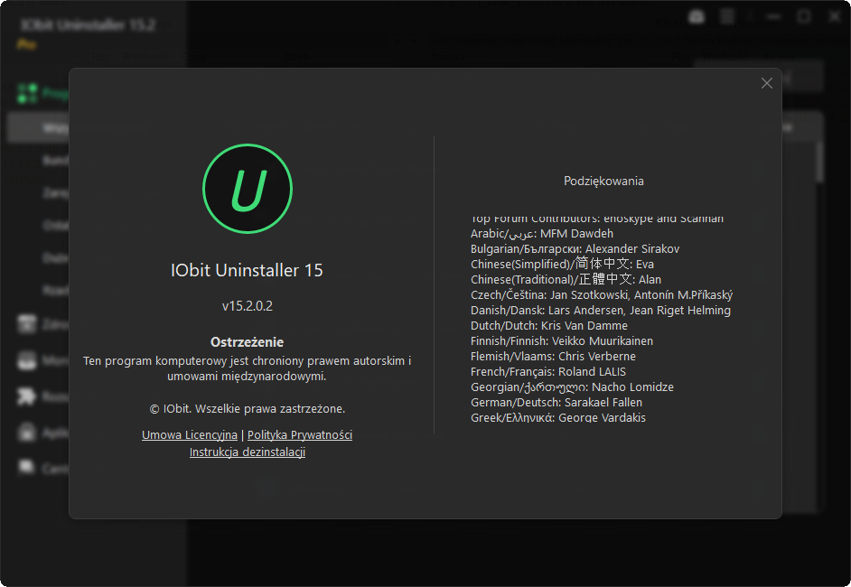
Task: Click the Zdrowie oprogramowania sidebar icon behind the dialog
Action: point(26,324)
